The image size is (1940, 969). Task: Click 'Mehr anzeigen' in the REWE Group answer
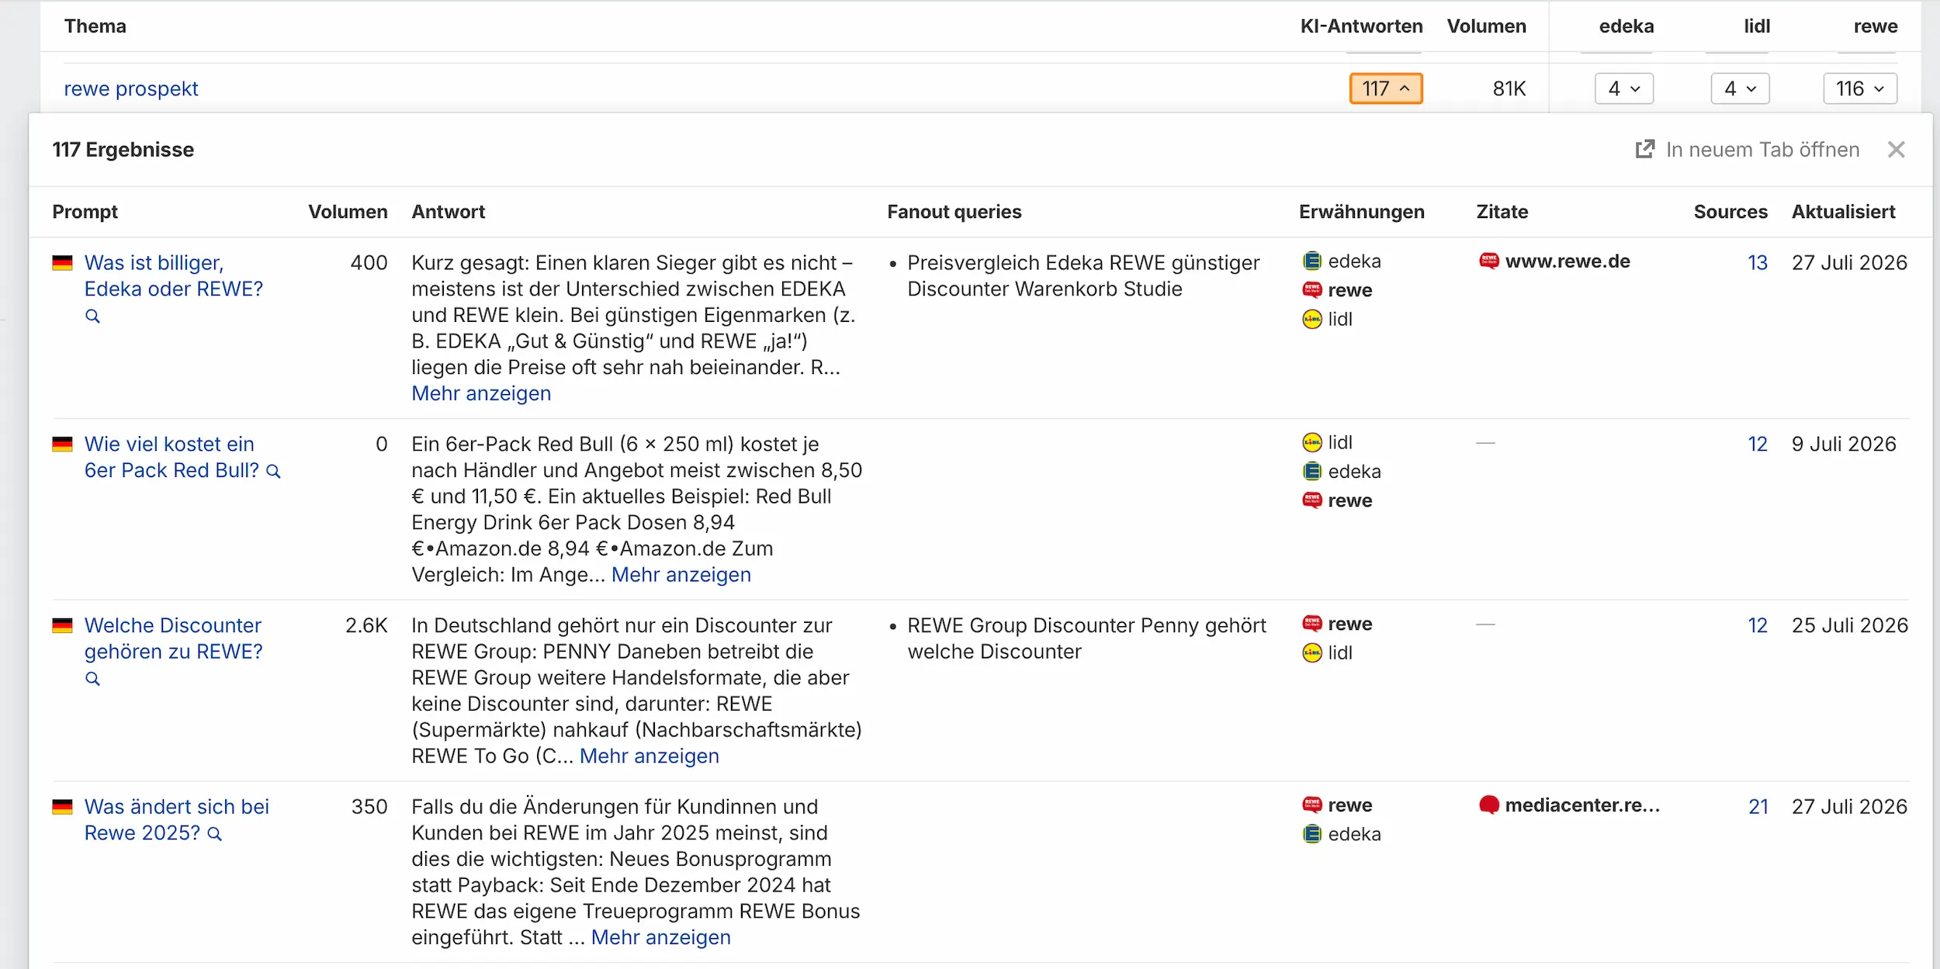pos(650,756)
